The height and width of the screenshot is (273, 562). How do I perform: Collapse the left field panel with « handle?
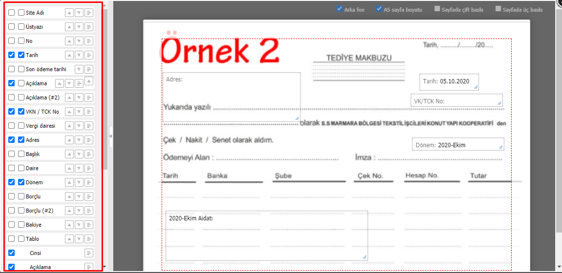tap(111, 136)
